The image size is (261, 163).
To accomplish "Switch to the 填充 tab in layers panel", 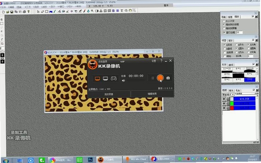I will (231, 90).
